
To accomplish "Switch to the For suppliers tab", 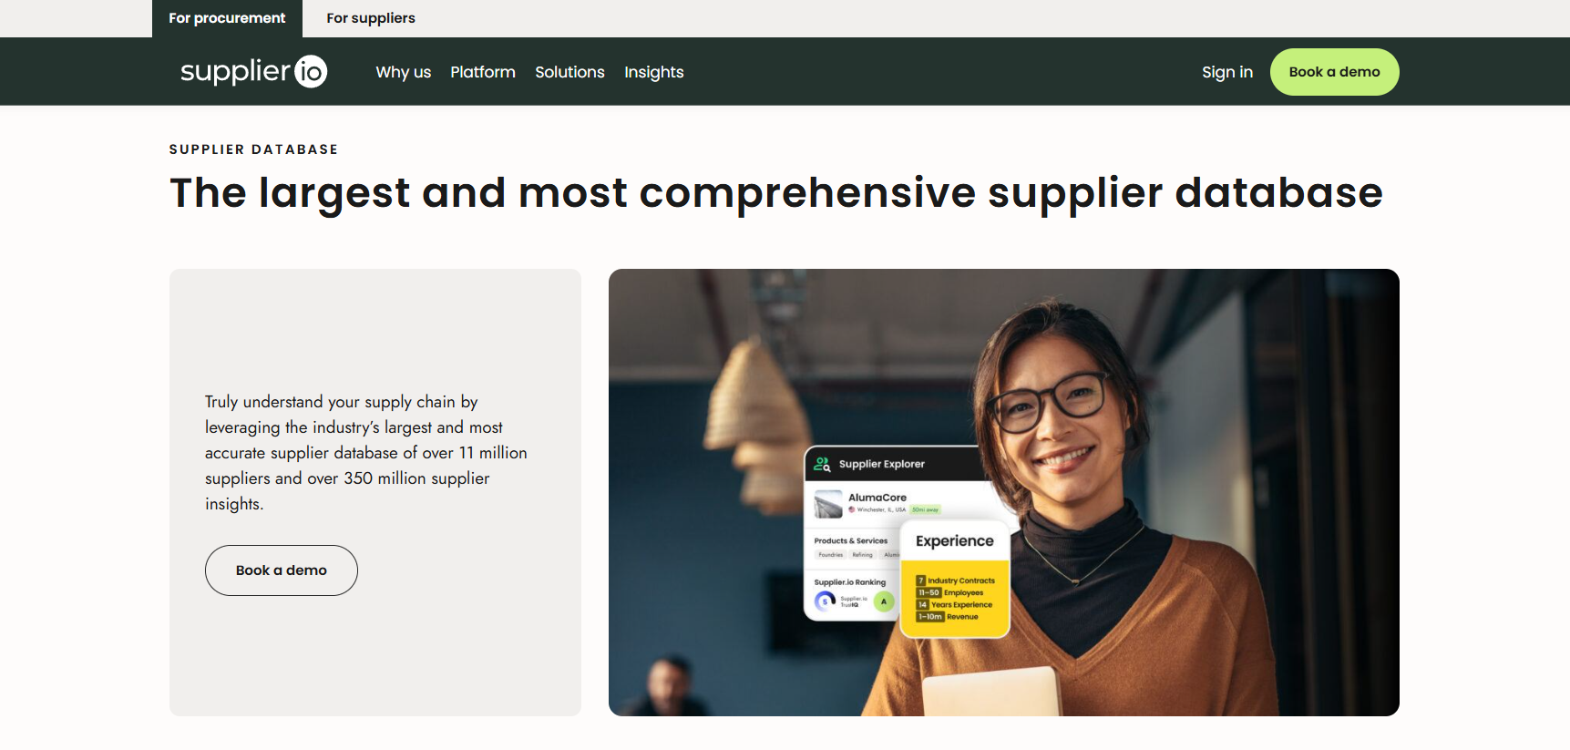I will pyautogui.click(x=371, y=18).
